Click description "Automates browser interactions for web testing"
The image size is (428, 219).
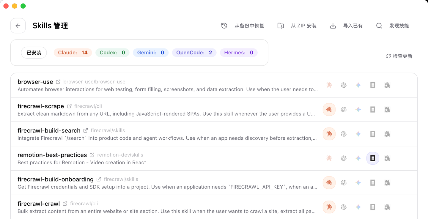coord(168,89)
